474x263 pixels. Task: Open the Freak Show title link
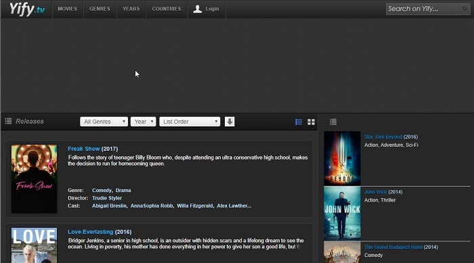pyautogui.click(x=84, y=149)
